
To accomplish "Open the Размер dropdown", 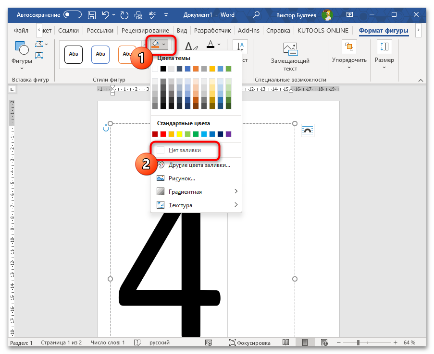I will tap(384, 54).
